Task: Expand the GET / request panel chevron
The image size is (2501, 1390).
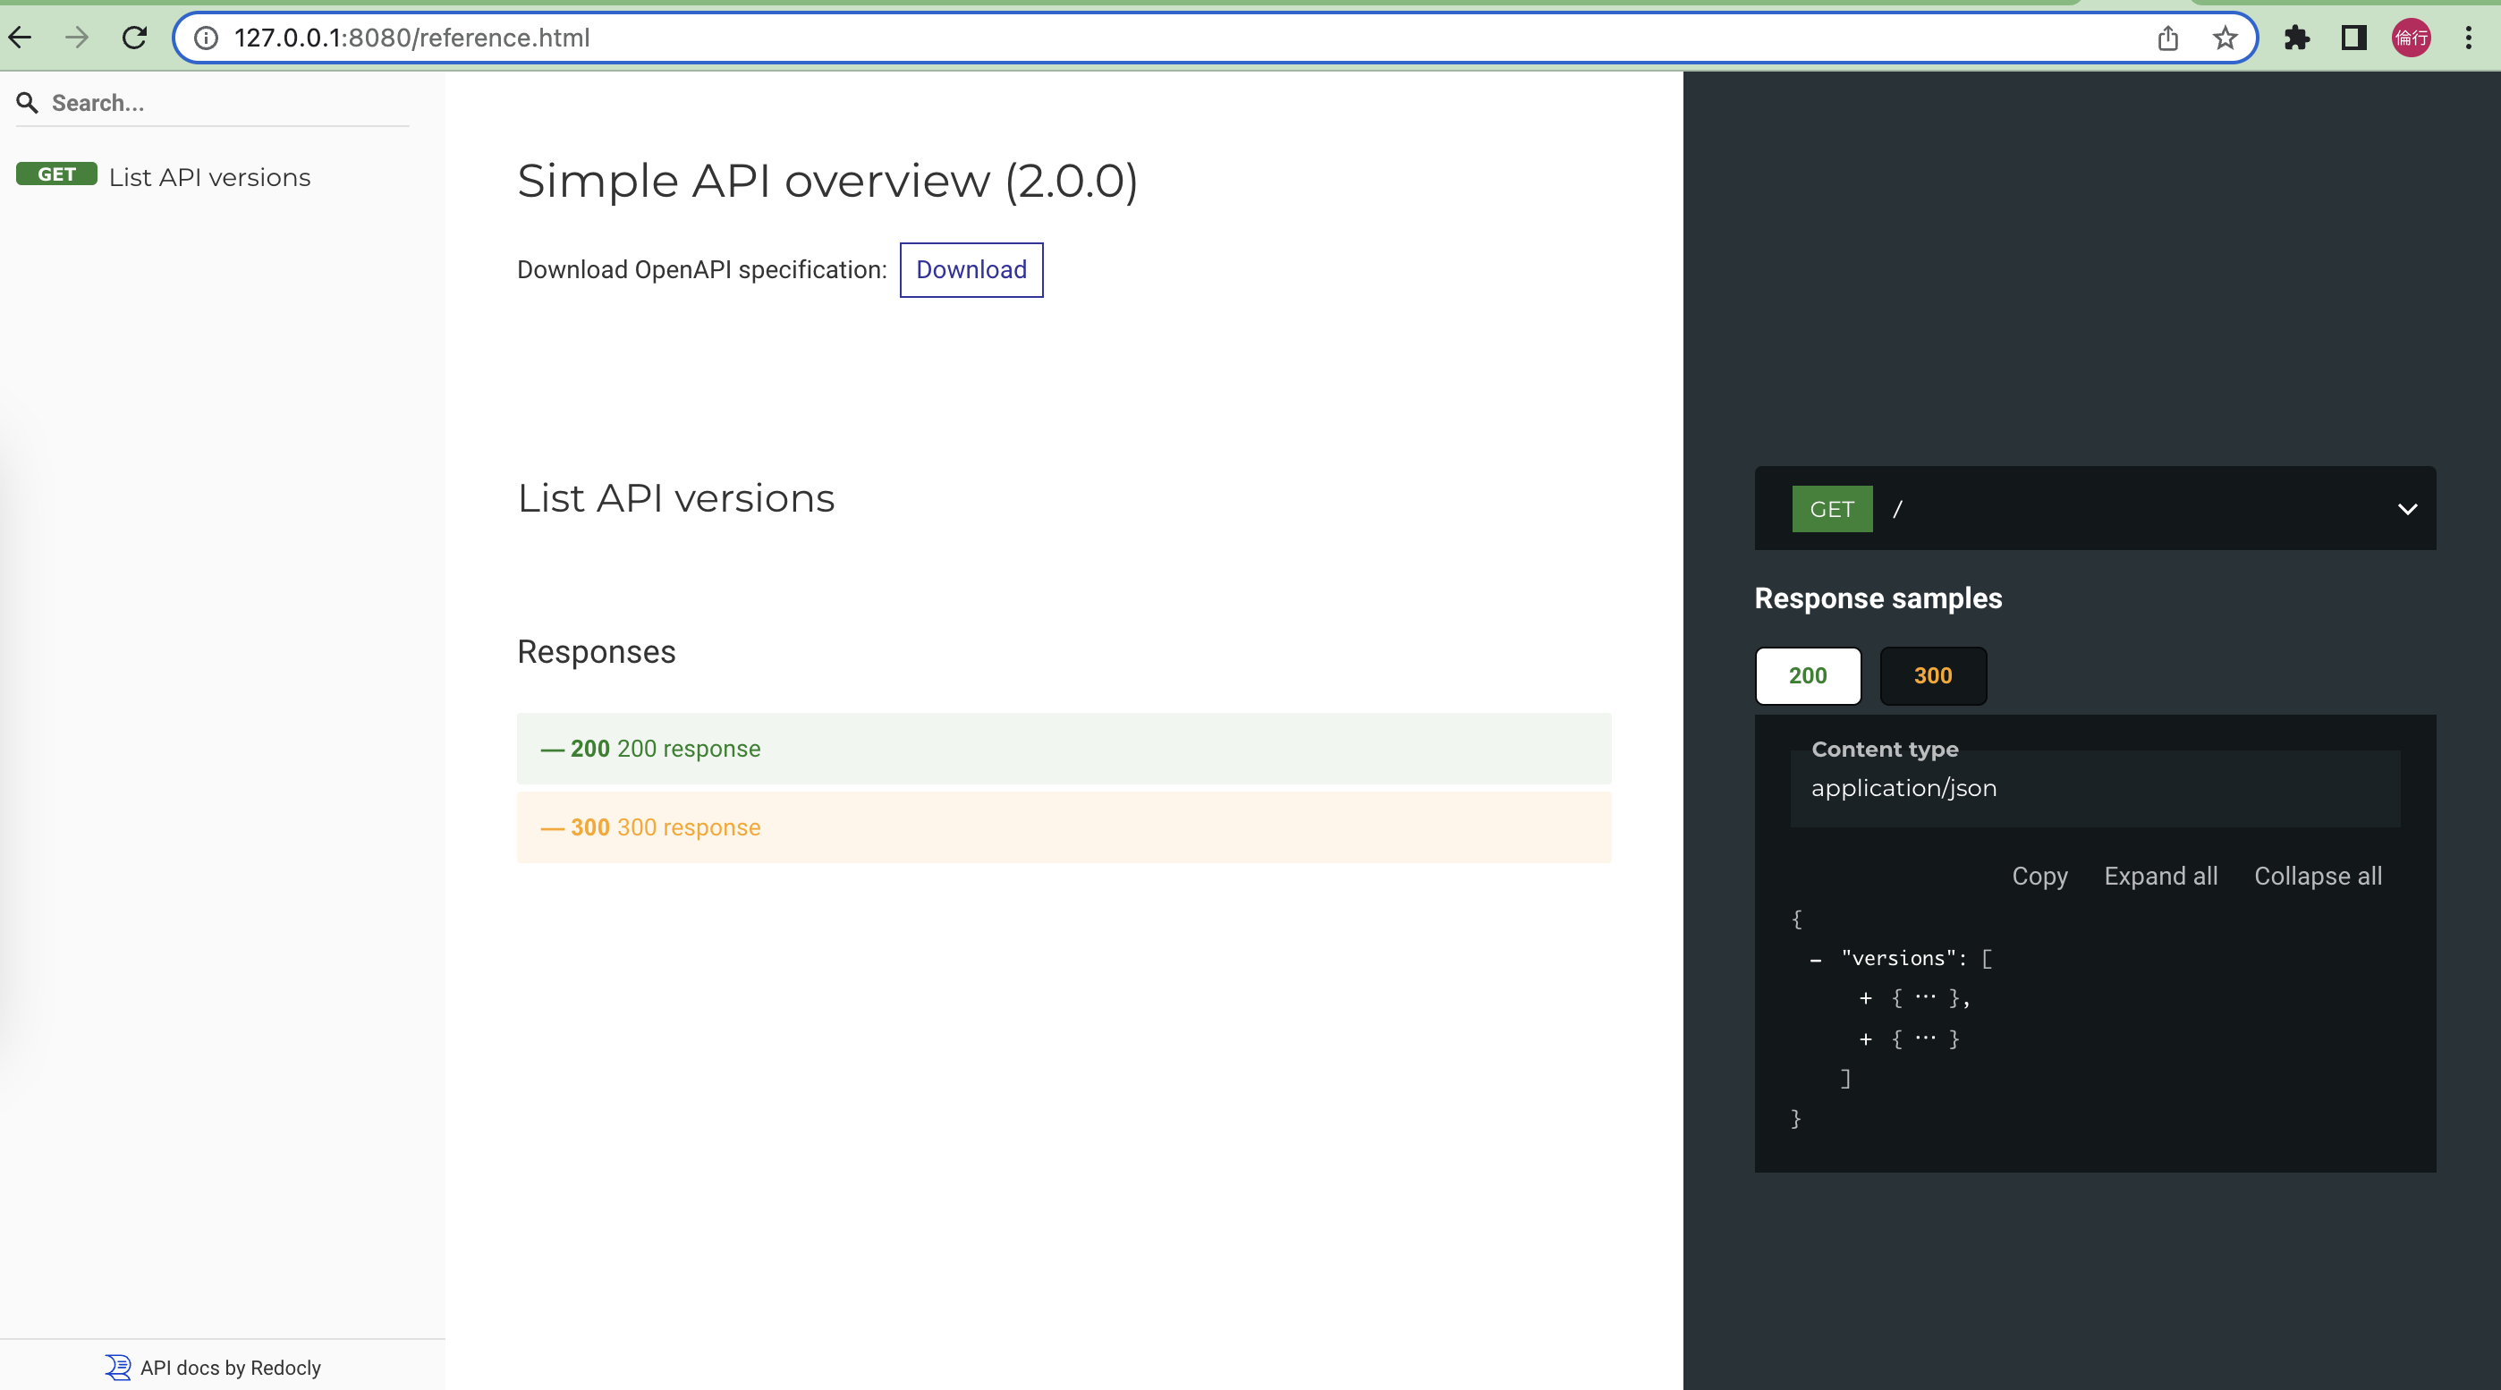Action: click(2407, 508)
